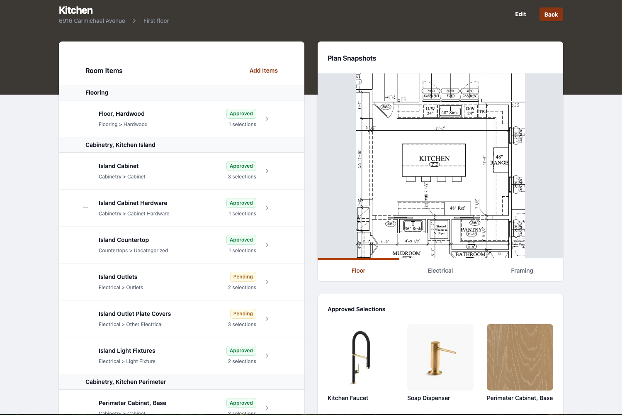Click the 'Kitchen Faucet' caption
This screenshot has height=415, width=622.
pos(348,398)
